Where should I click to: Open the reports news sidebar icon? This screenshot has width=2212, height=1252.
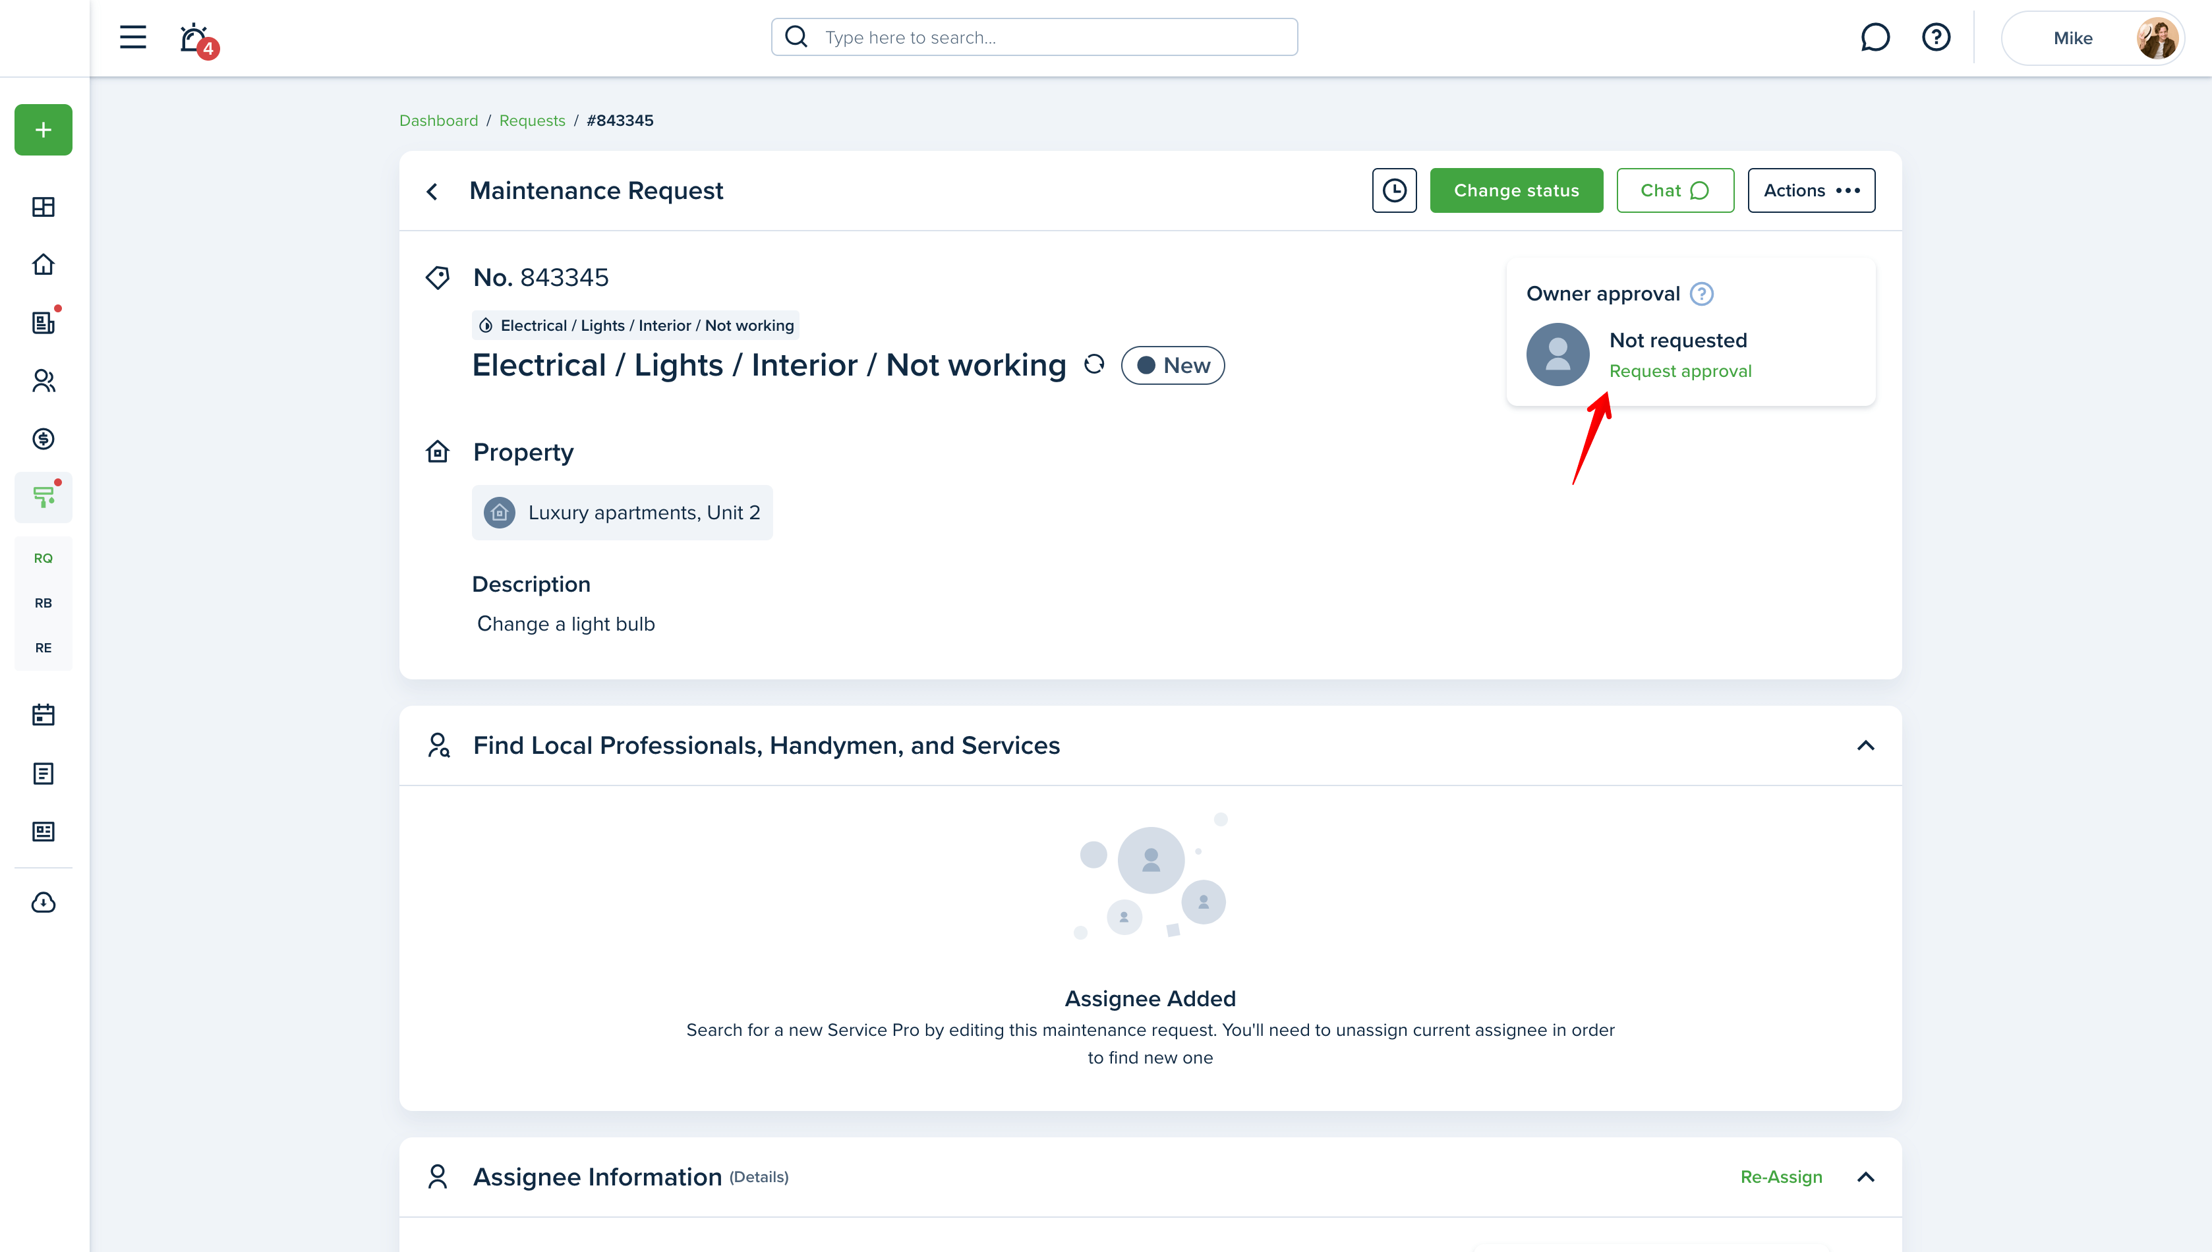click(43, 832)
